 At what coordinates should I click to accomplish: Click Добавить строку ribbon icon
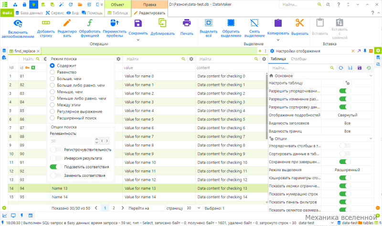point(46,23)
